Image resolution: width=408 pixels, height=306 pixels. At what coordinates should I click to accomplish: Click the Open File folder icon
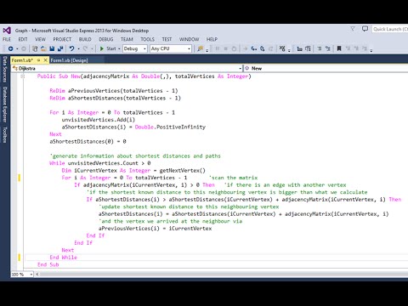coord(43,48)
